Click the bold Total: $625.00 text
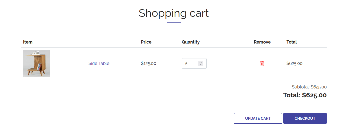The height and width of the screenshot is (129, 343). click(305, 95)
